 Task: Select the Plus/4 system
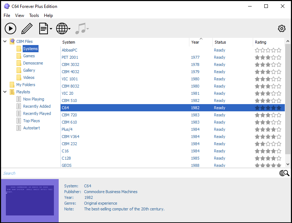[172, 129]
